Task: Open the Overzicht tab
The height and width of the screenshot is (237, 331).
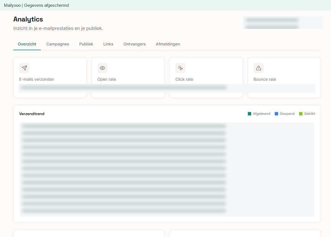Action: point(27,44)
